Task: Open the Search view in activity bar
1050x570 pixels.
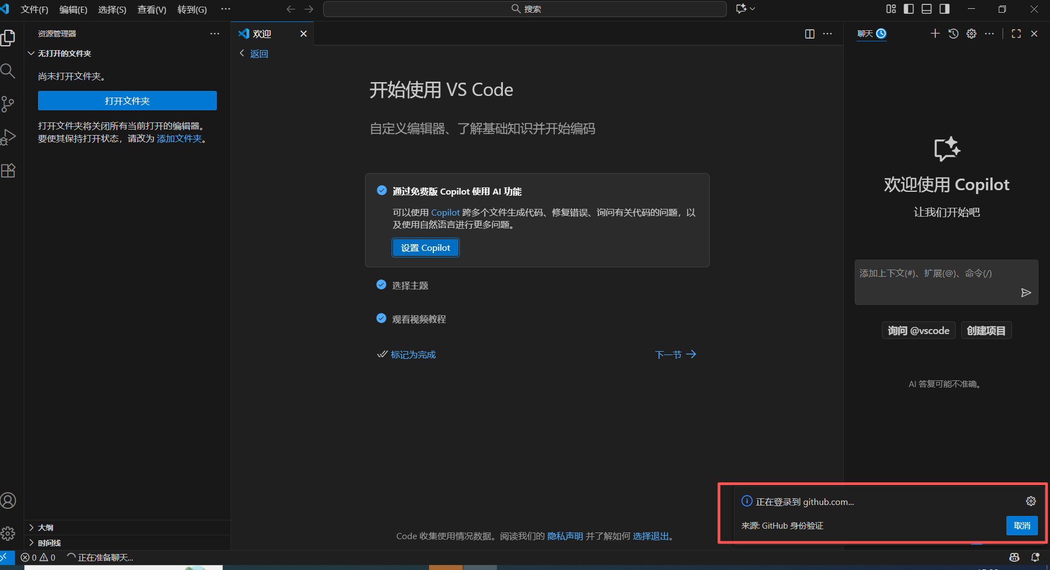Action: [8, 71]
